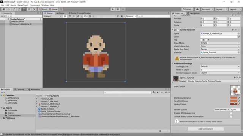Select the Scale tool in the toolbar
This screenshot has width=243, height=136.
19,9
